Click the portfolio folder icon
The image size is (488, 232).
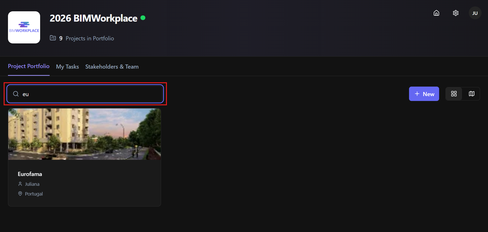(53, 38)
